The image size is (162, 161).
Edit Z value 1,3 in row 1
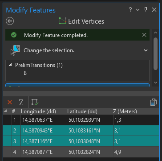[x=136, y=120]
